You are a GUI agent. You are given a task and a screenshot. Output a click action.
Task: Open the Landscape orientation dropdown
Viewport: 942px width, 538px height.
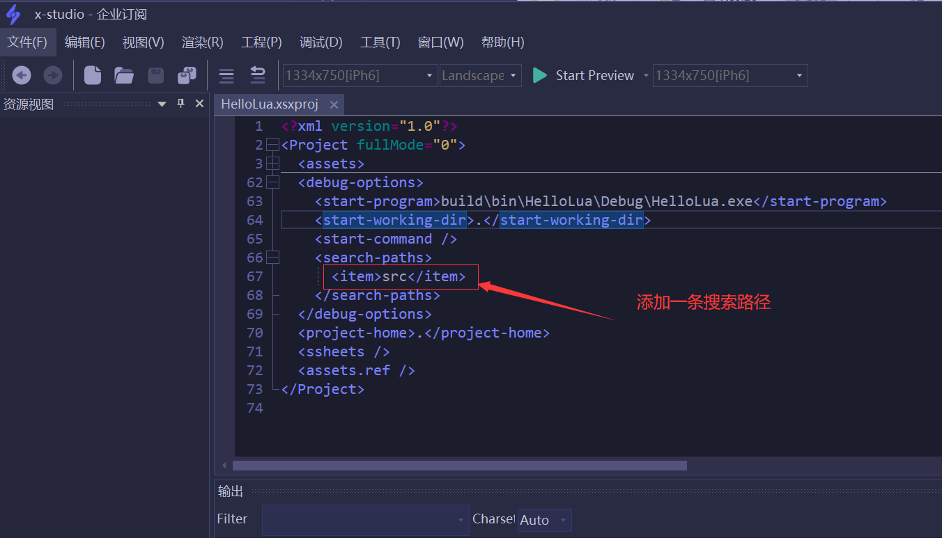click(481, 75)
